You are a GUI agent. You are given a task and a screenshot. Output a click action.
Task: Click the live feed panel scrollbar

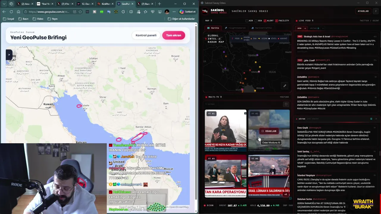(380, 39)
